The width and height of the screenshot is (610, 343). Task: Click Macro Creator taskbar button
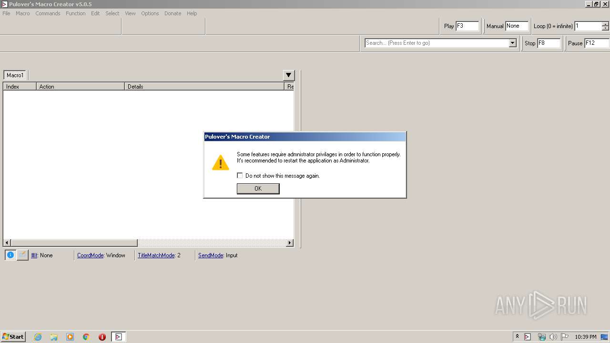coord(118,337)
